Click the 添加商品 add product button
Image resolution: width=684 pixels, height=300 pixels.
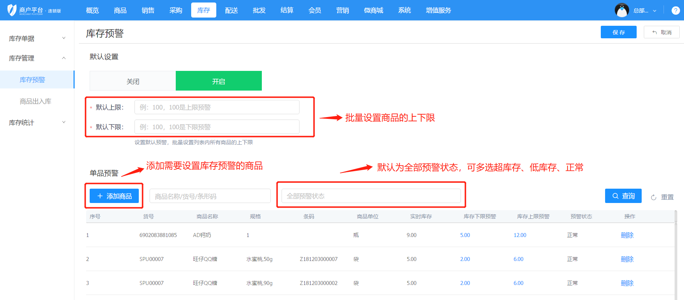114,196
